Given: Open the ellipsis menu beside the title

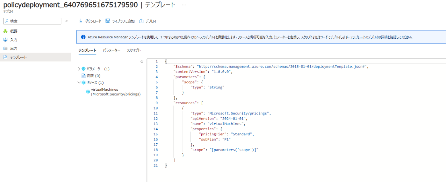Looking at the screenshot, I should (x=184, y=5).
